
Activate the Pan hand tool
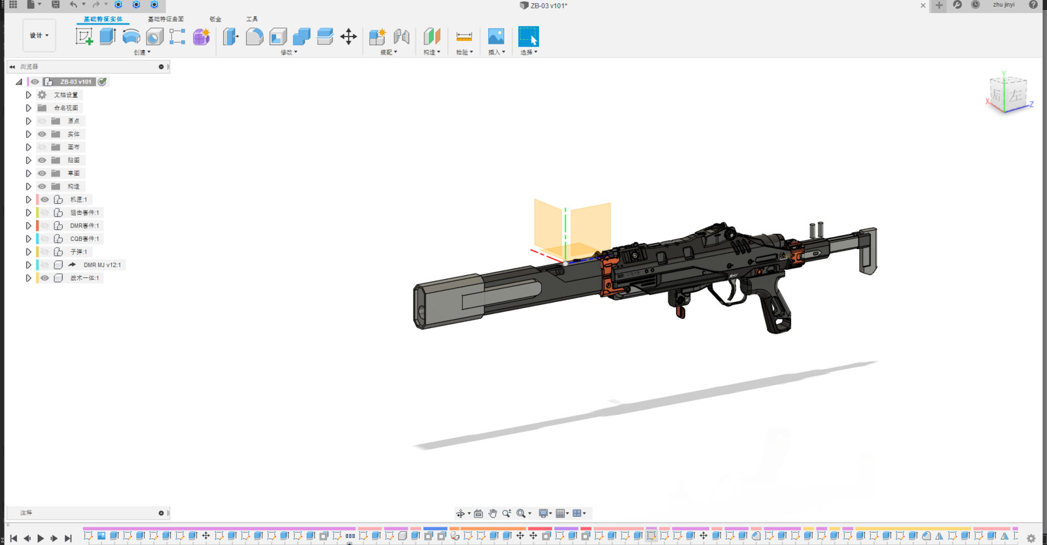coord(493,514)
